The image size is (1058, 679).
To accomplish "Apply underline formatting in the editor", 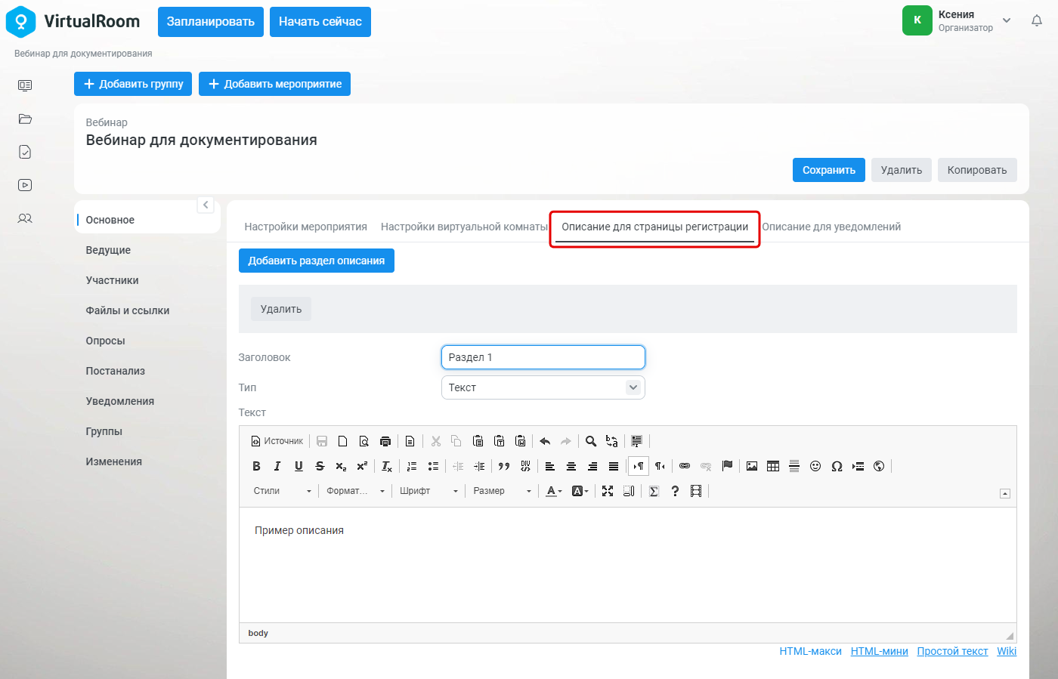I will (299, 466).
